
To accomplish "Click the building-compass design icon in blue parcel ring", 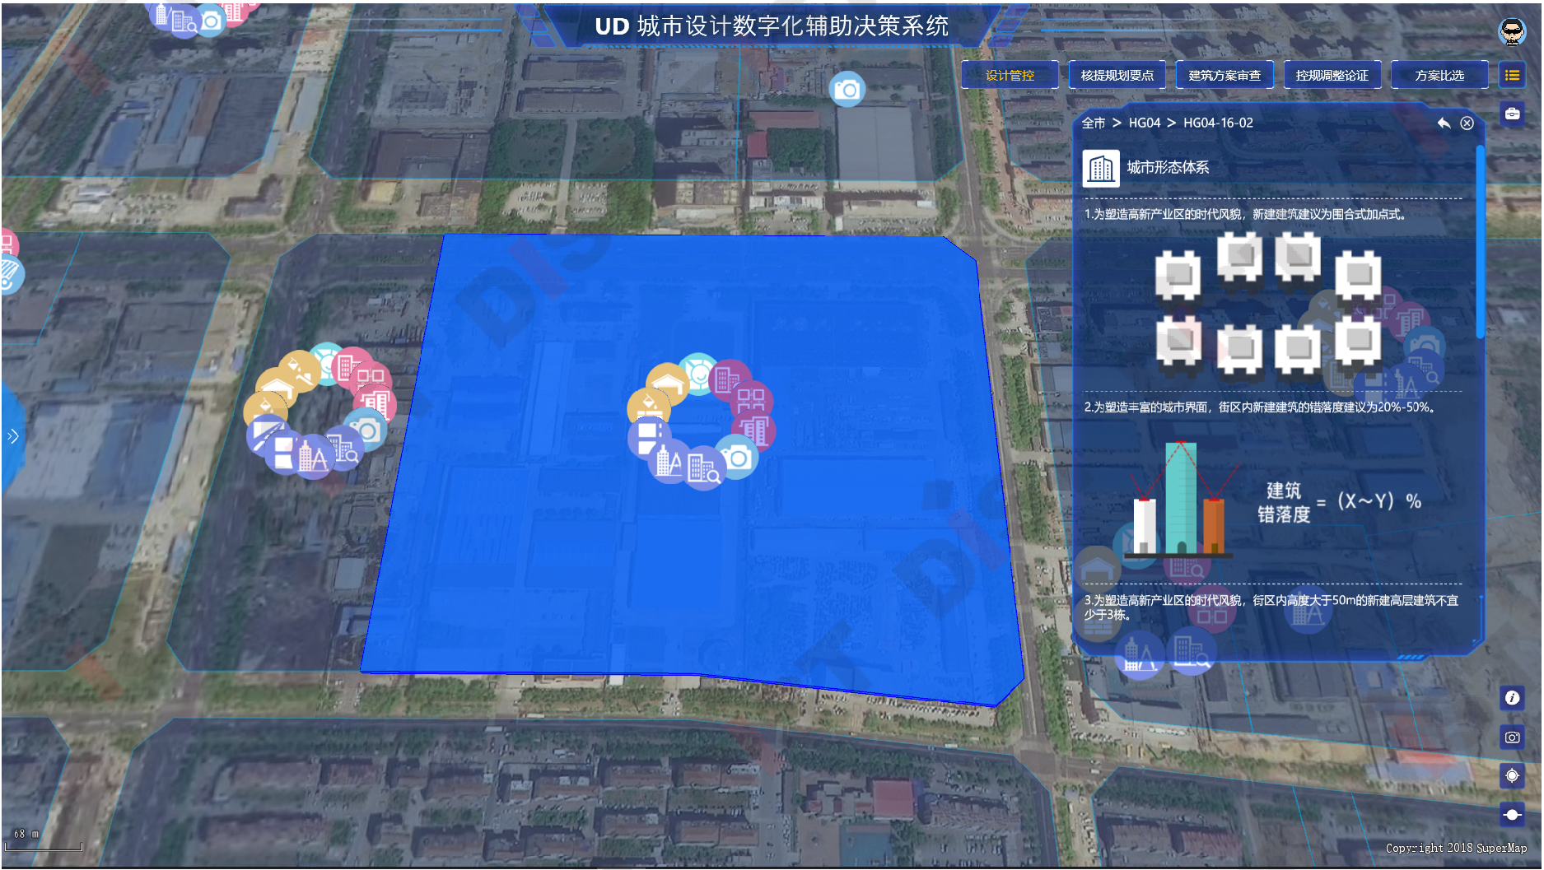I will pyautogui.click(x=669, y=463).
